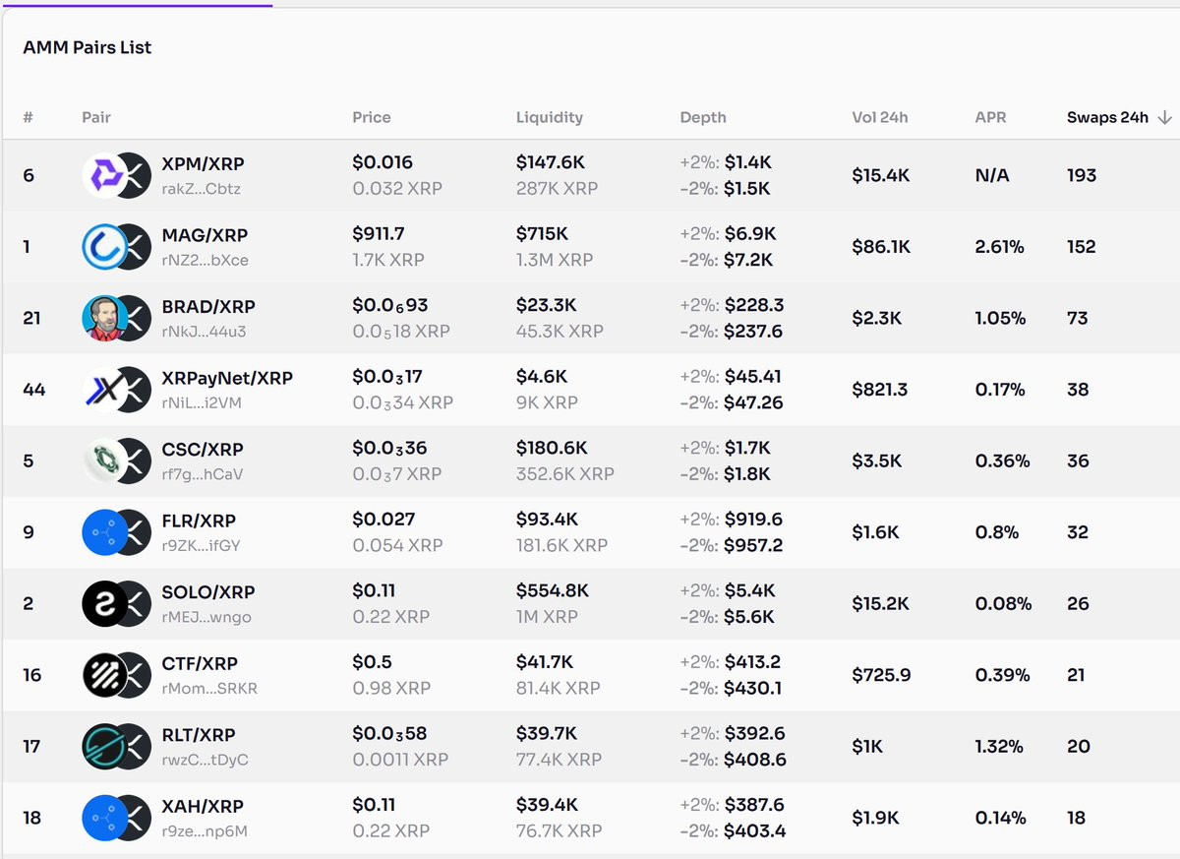Open the RLT/XRP pair link

pyautogui.click(x=199, y=734)
